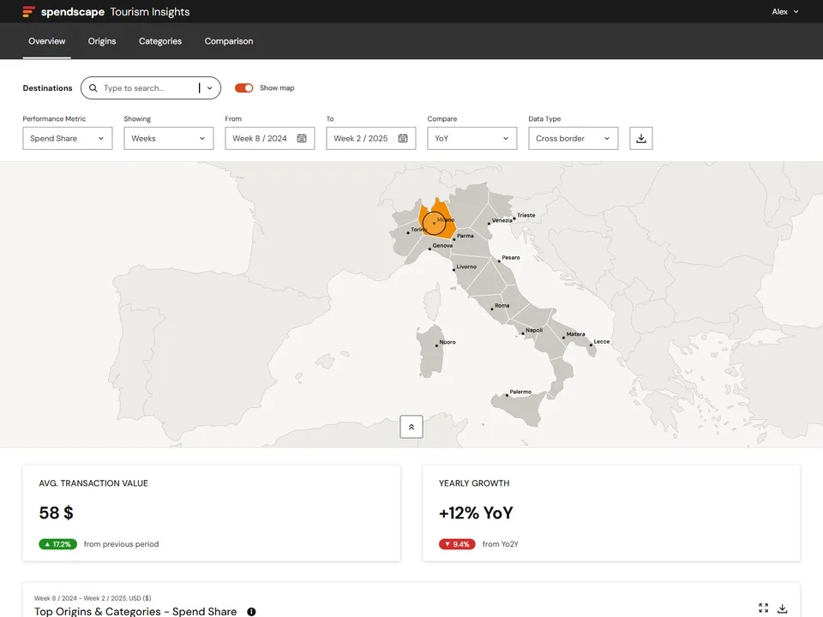Click the Pesaro city label on map

(x=511, y=258)
